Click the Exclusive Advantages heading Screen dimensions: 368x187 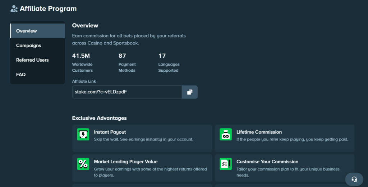(100, 118)
